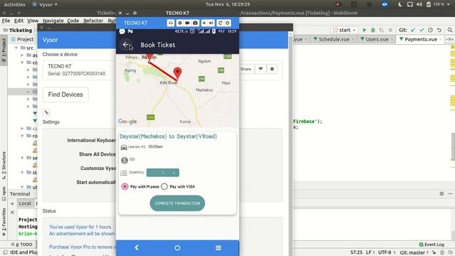The image size is (455, 256).
Task: Select Pay with VISA radio button
Action: [164, 186]
